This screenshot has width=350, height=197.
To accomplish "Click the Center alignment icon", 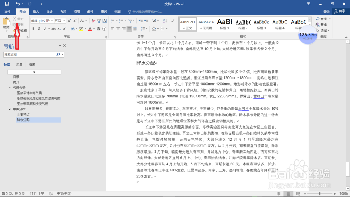I will pos(118,29).
